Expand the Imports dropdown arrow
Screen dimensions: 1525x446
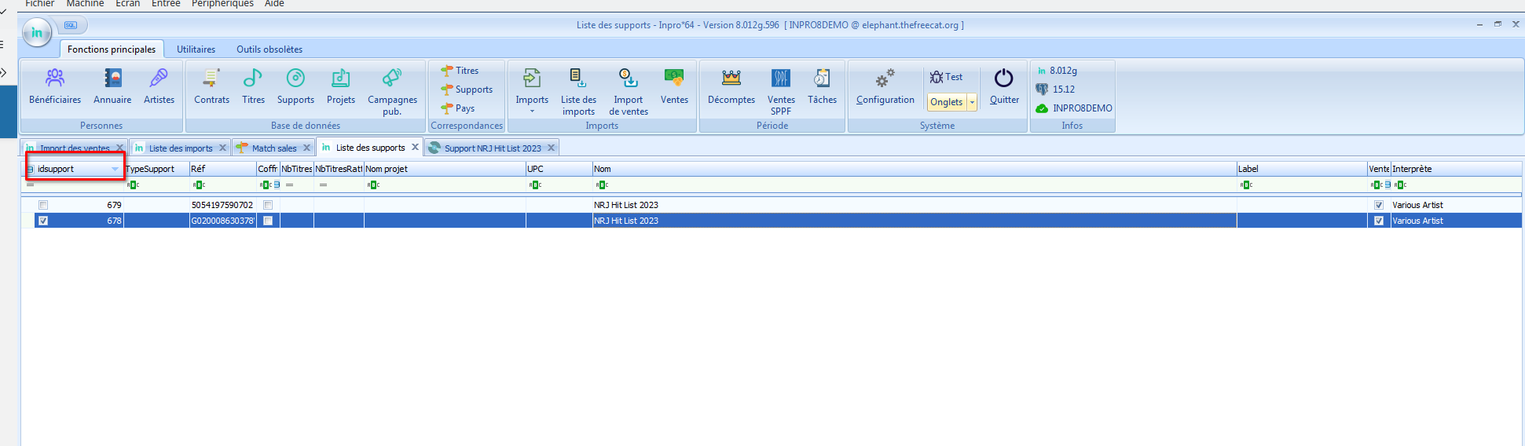pos(532,111)
